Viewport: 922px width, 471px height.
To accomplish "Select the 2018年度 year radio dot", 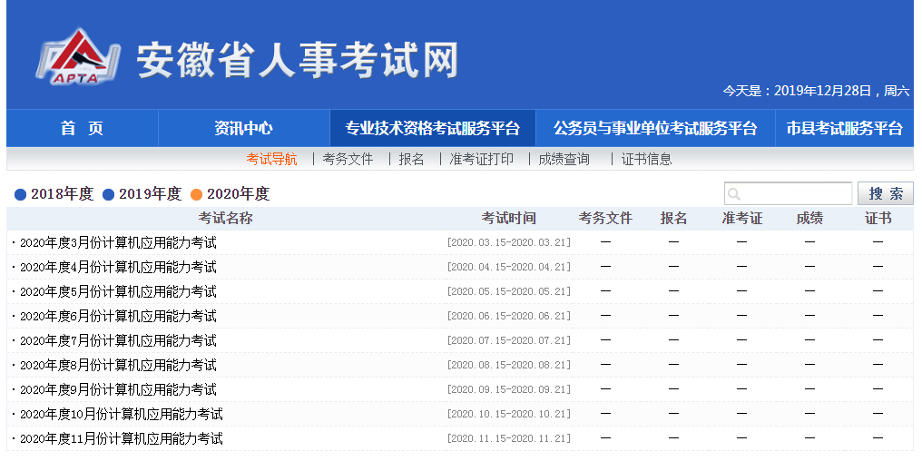I will (x=21, y=194).
